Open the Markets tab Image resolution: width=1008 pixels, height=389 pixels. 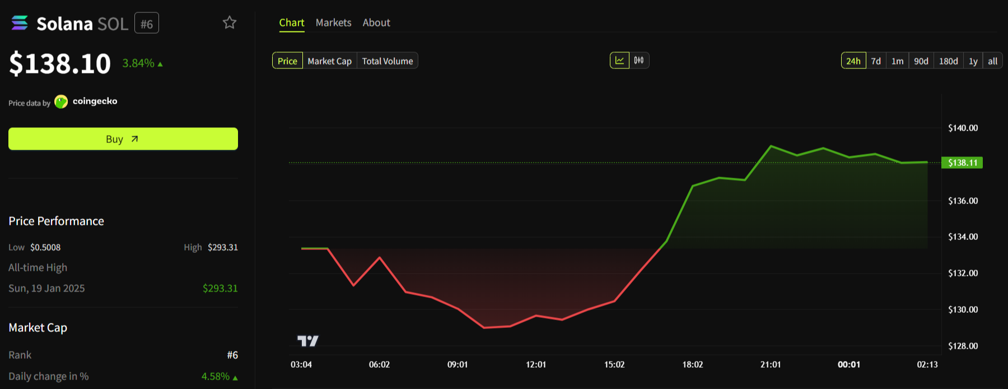pos(333,23)
